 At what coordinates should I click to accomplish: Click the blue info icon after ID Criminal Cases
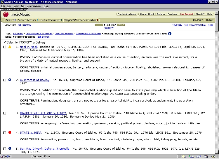click(170, 34)
